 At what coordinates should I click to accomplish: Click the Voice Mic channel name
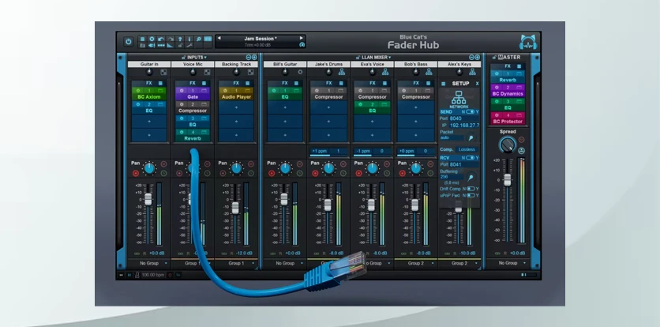193,65
